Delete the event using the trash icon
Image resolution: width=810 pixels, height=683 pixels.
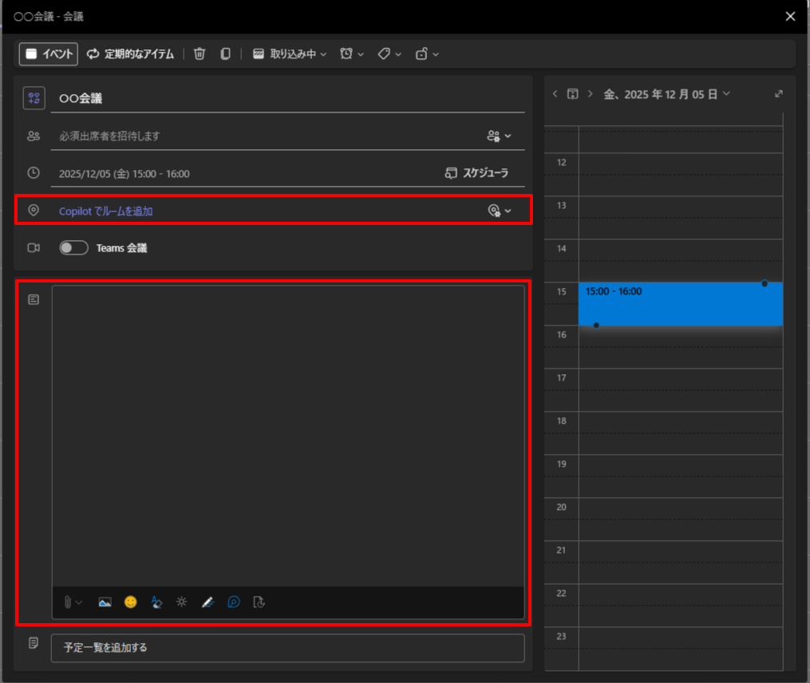coord(200,53)
